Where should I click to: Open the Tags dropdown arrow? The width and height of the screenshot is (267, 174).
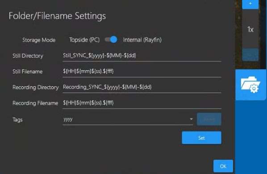click(191, 119)
